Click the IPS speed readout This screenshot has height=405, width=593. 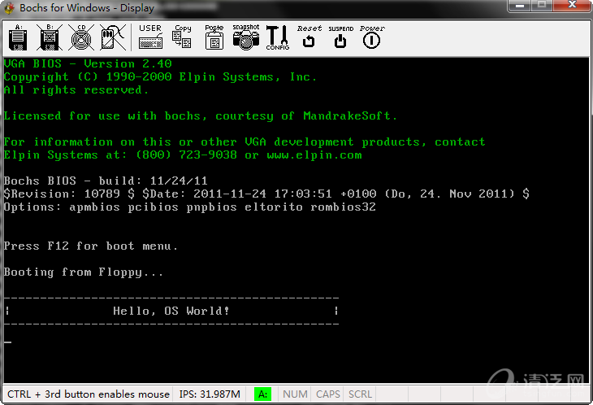tap(210, 394)
